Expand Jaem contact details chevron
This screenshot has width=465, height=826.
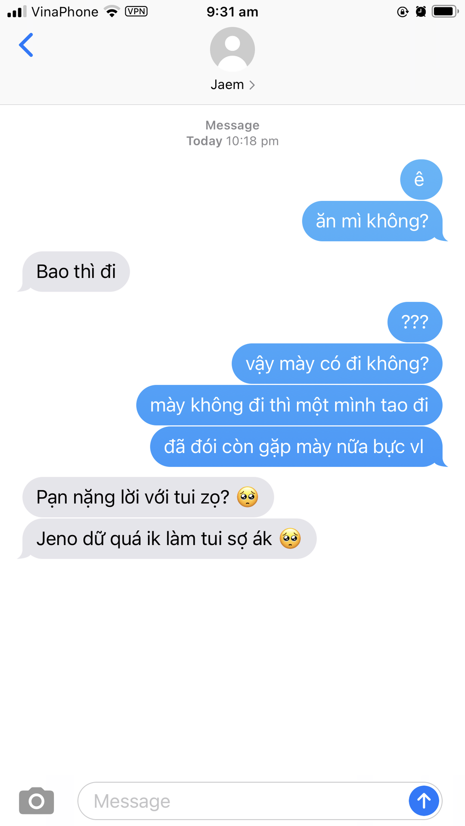pos(252,85)
